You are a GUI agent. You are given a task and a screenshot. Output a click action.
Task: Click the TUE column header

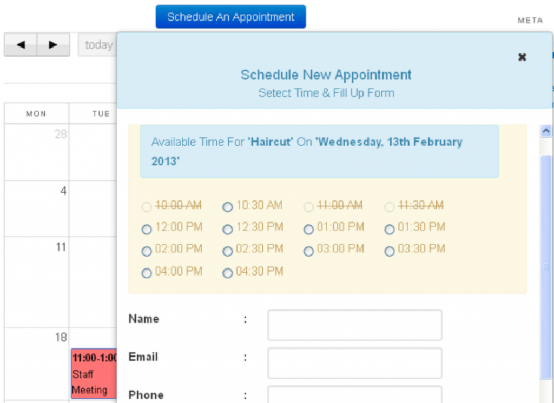(x=101, y=113)
